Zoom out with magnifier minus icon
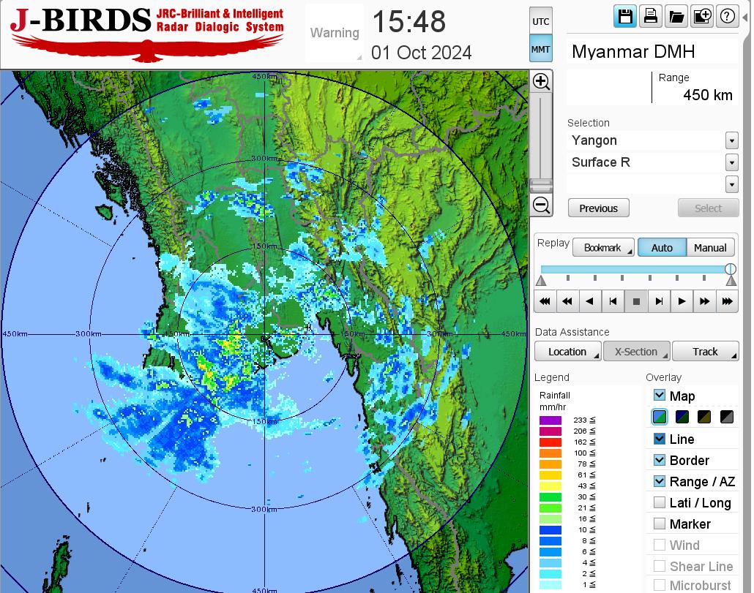 pyautogui.click(x=541, y=205)
